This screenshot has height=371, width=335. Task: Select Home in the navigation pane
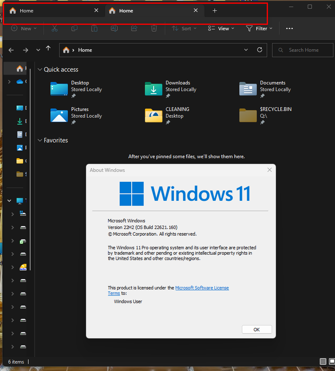pos(16,68)
